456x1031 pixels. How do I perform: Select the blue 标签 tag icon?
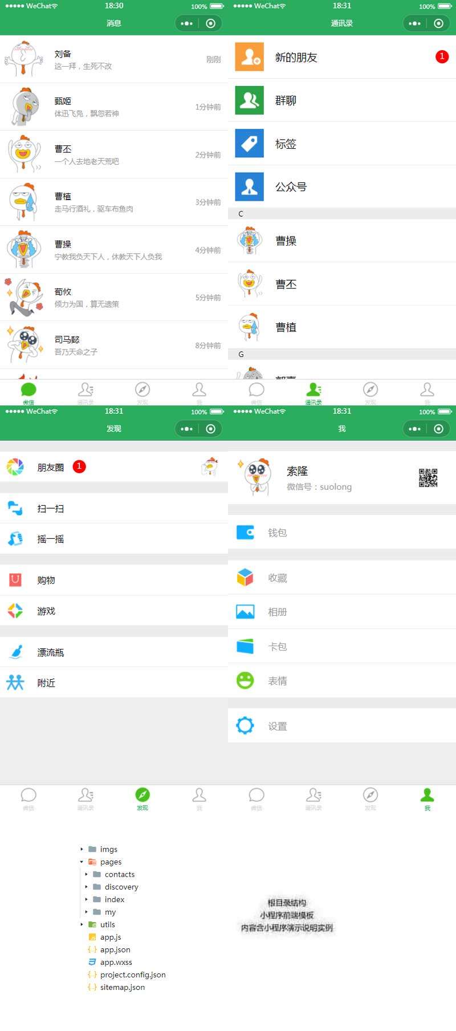coord(249,143)
